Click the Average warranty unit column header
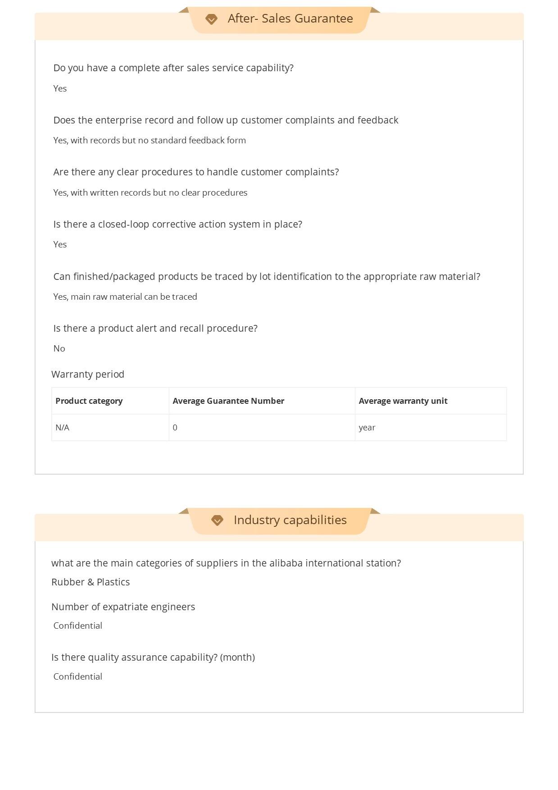 point(403,401)
